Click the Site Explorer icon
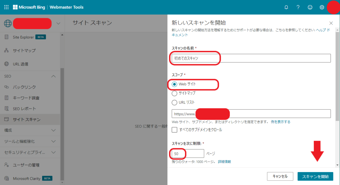 [7, 37]
